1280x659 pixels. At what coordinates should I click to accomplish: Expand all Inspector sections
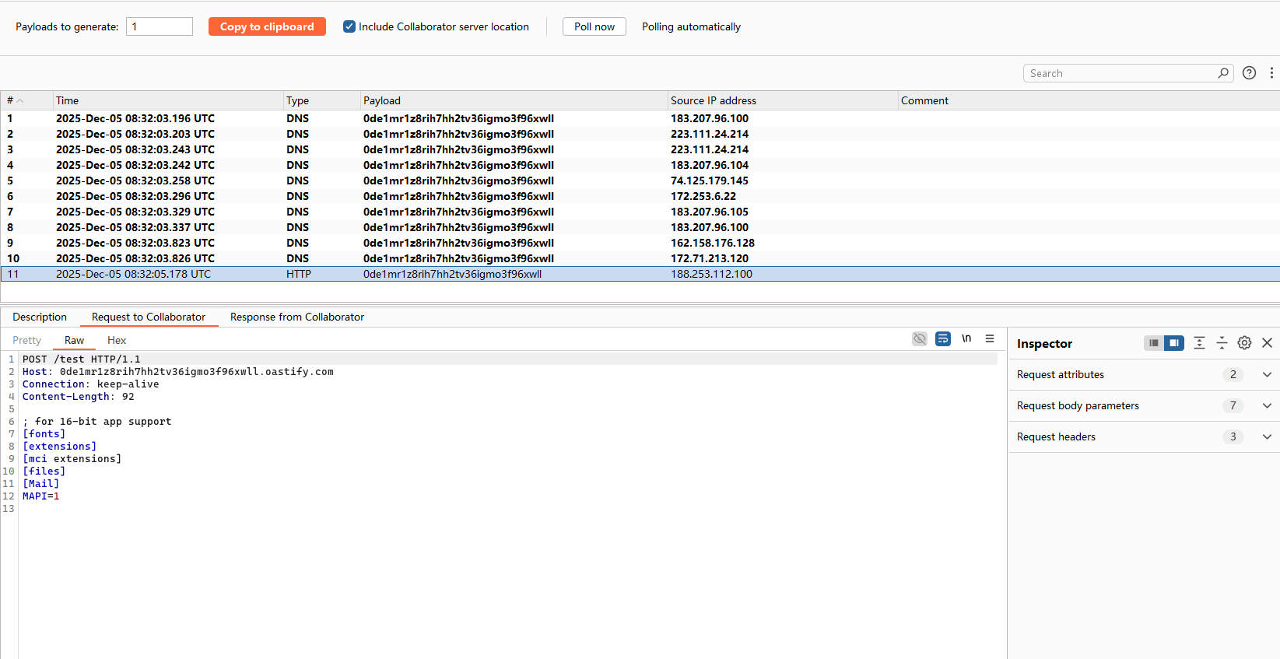(x=1199, y=343)
